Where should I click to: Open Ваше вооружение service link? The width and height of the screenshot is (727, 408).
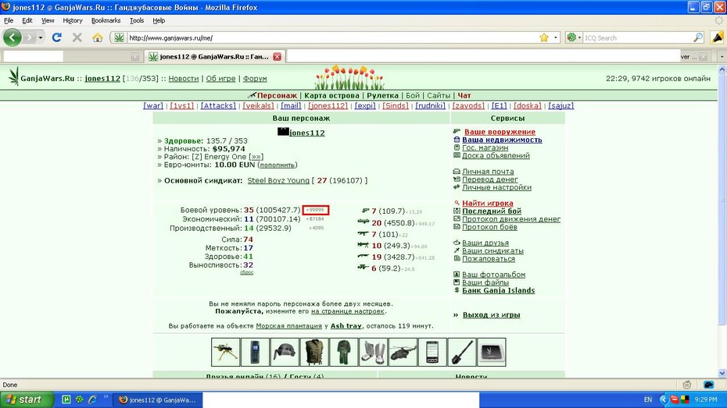pos(500,132)
